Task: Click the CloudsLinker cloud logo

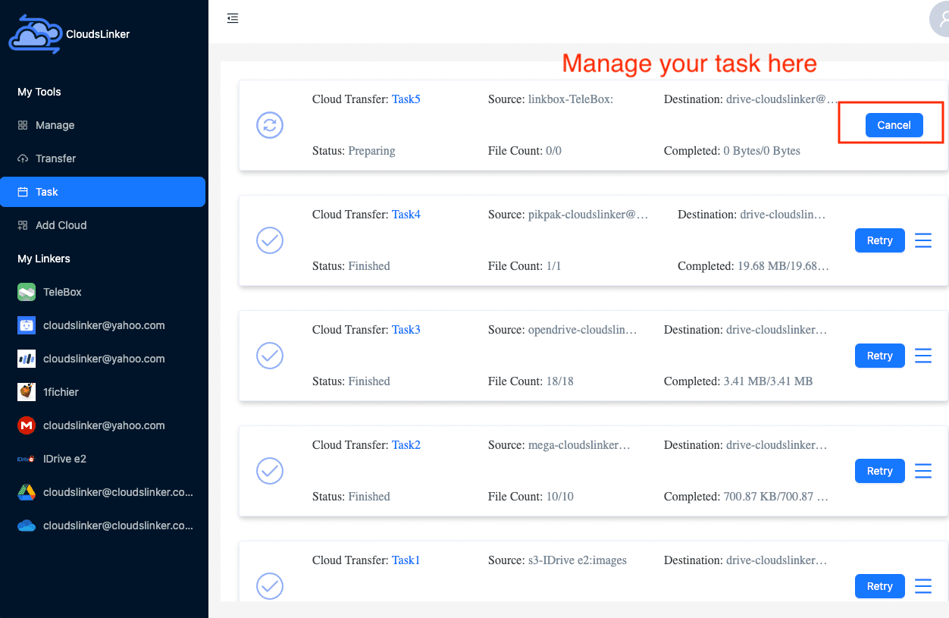Action: click(36, 33)
